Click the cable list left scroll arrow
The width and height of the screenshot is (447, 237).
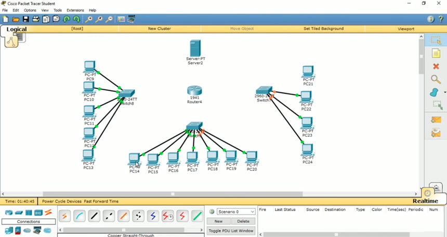[x=60, y=230]
